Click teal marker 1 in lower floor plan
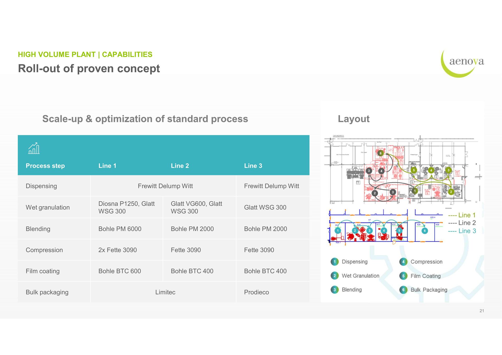Screen dimensions: 502x355 point(338,231)
